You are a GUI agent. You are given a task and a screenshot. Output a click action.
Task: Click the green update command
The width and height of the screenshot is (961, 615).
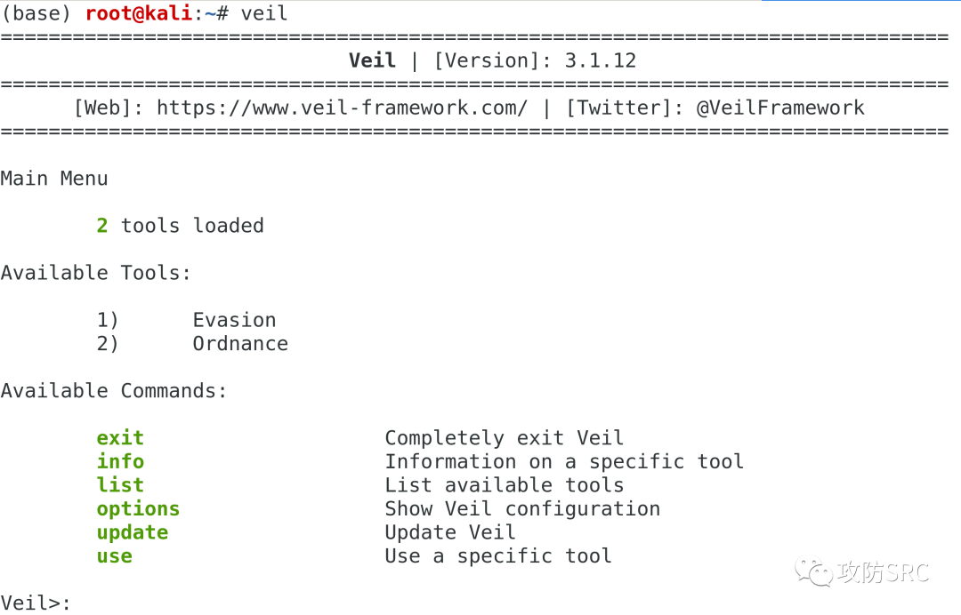133,532
